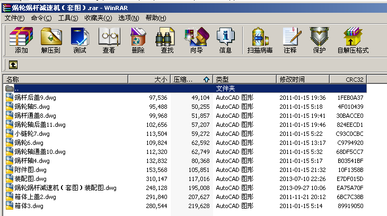Select 蜗轮蜗杆减速机（套图）装配图.dwg file name

tap(65, 187)
